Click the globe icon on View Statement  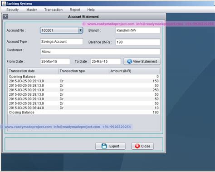(129, 61)
